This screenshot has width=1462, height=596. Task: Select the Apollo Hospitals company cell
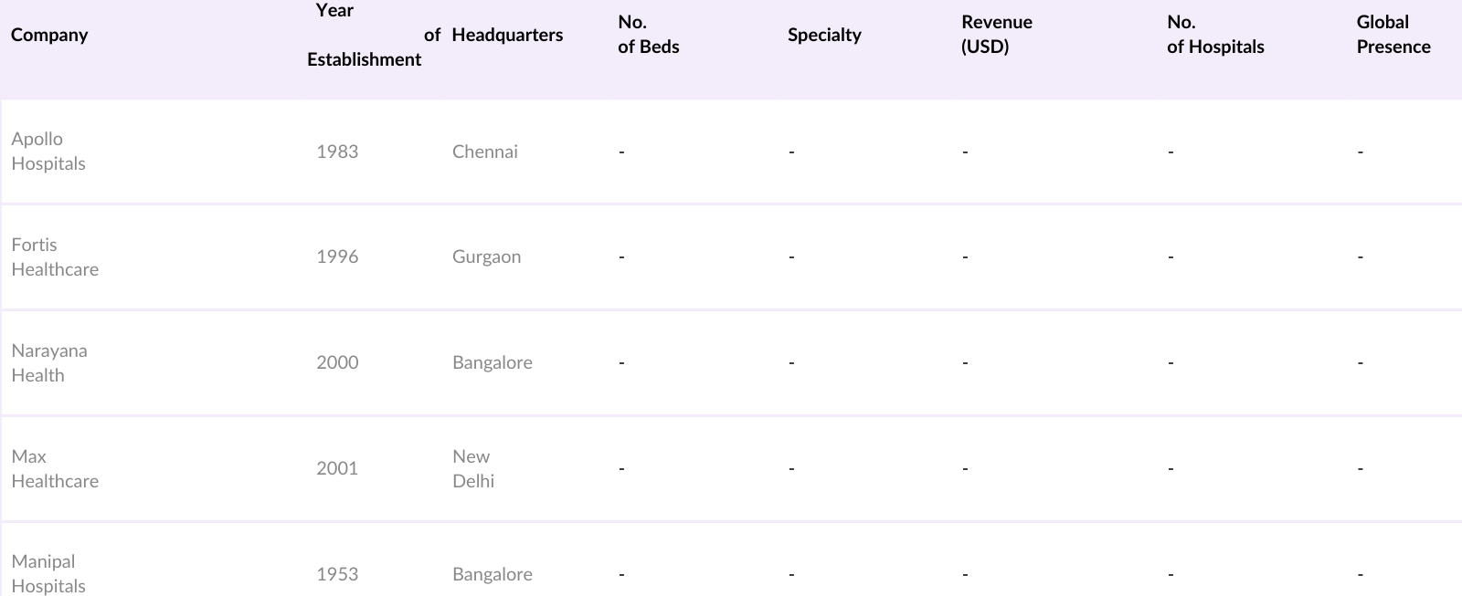click(x=48, y=152)
